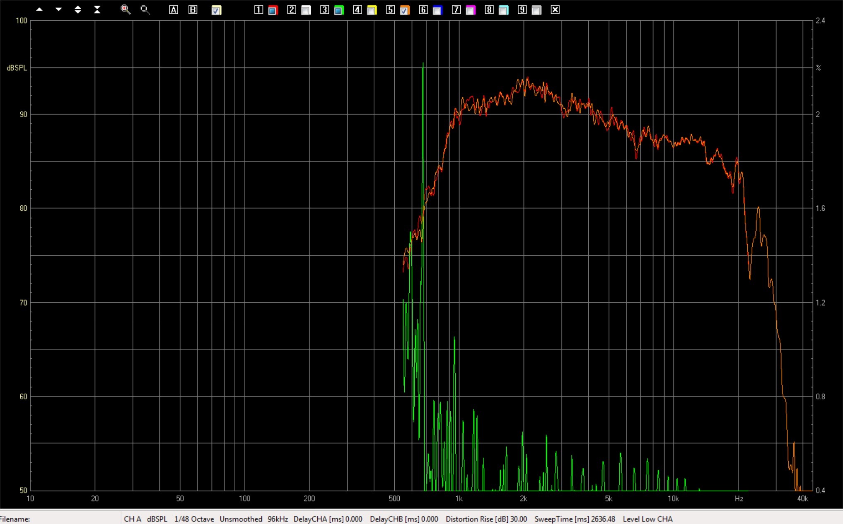Toggle cyan overlay 8 checkbox

click(503, 10)
